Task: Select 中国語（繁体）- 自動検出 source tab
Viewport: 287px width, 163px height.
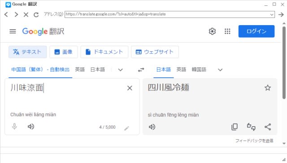Action: click(x=40, y=70)
